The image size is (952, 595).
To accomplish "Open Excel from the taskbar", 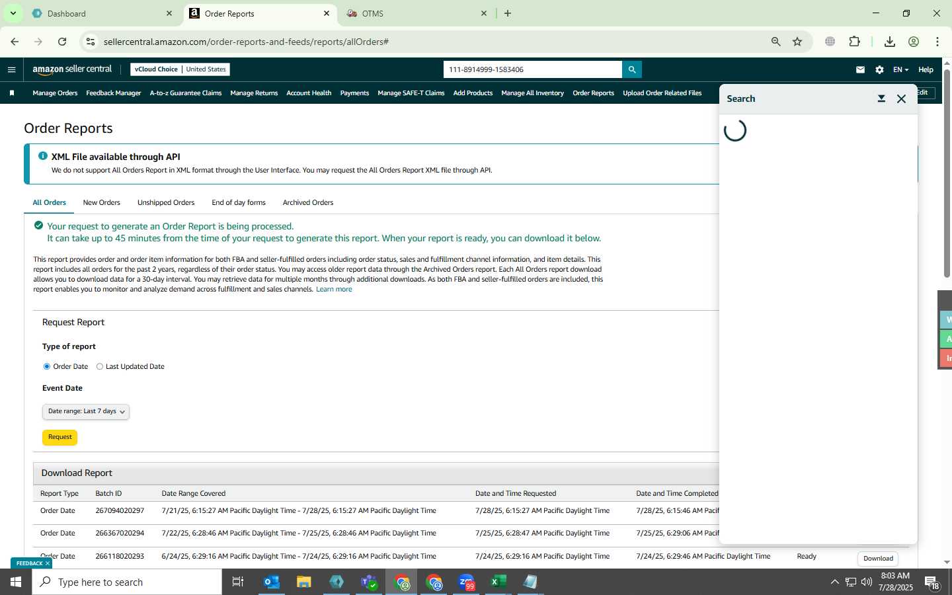I will [x=498, y=582].
